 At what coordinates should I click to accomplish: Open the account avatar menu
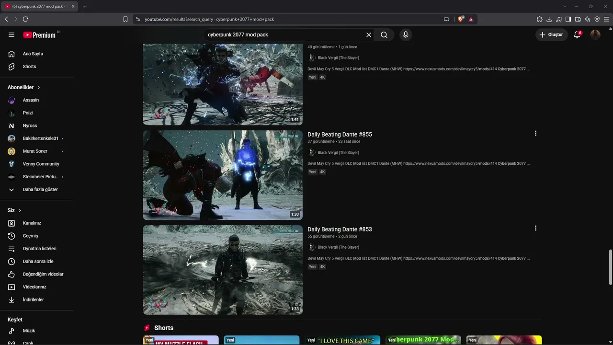tap(595, 34)
